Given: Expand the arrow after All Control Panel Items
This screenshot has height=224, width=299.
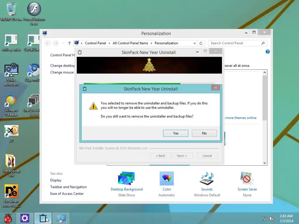Looking at the screenshot, I should pos(152,43).
